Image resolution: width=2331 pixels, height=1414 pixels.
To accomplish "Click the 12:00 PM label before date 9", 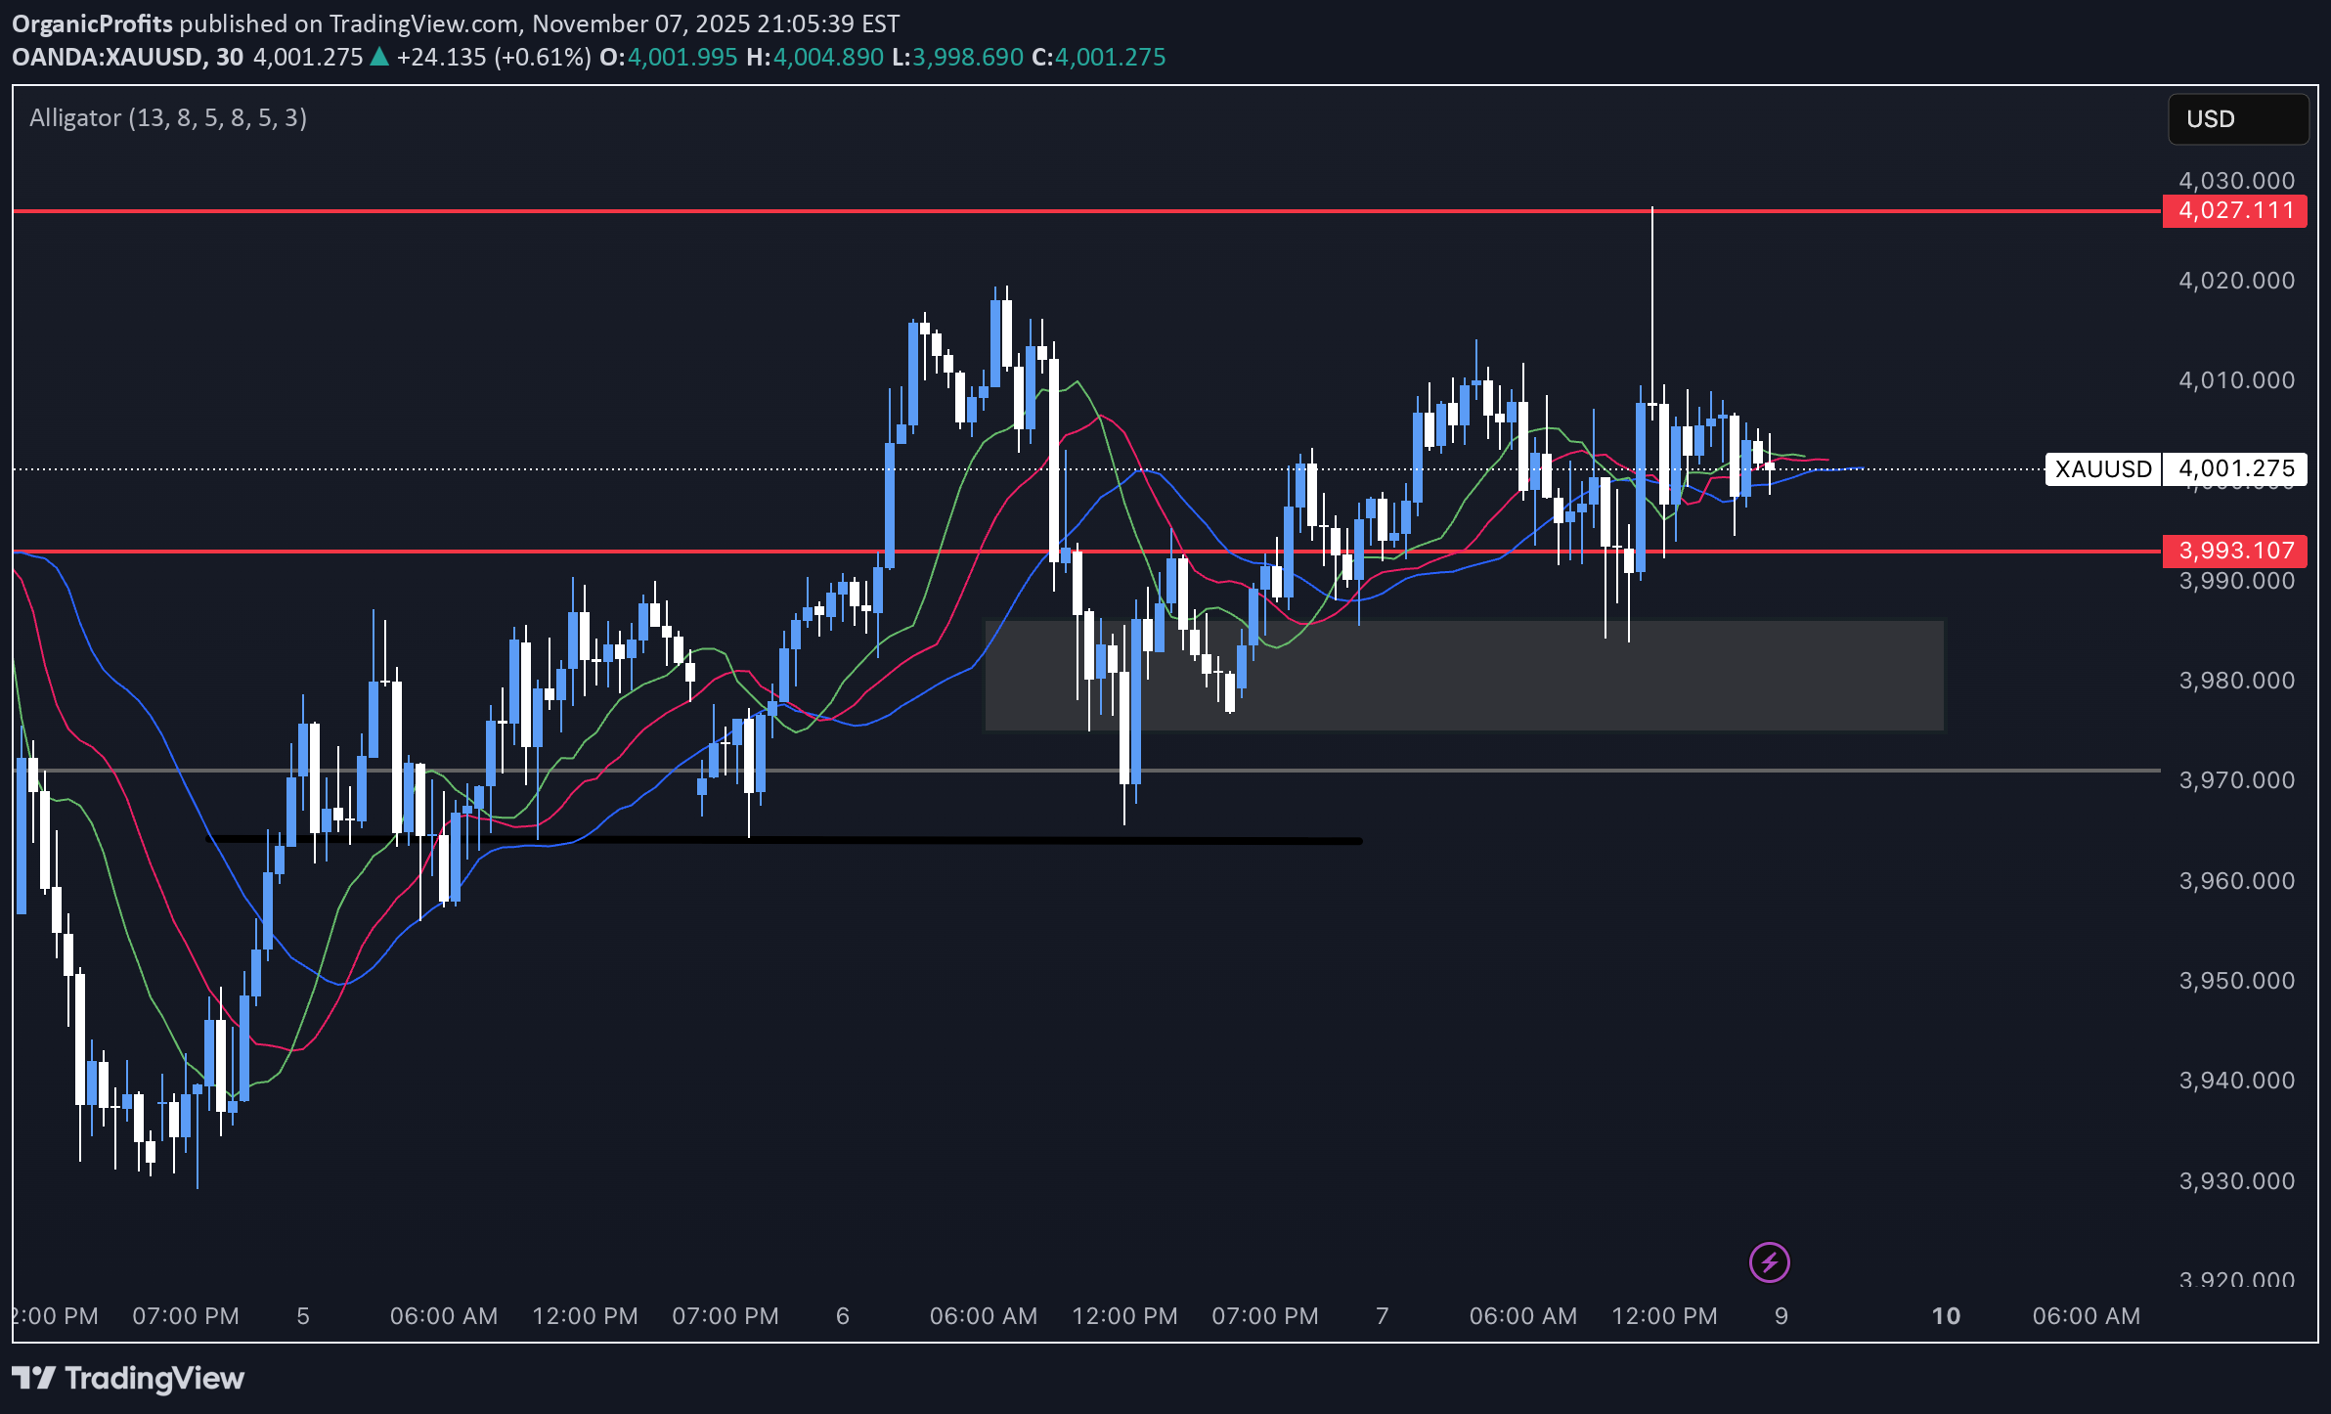I will tap(1664, 1315).
